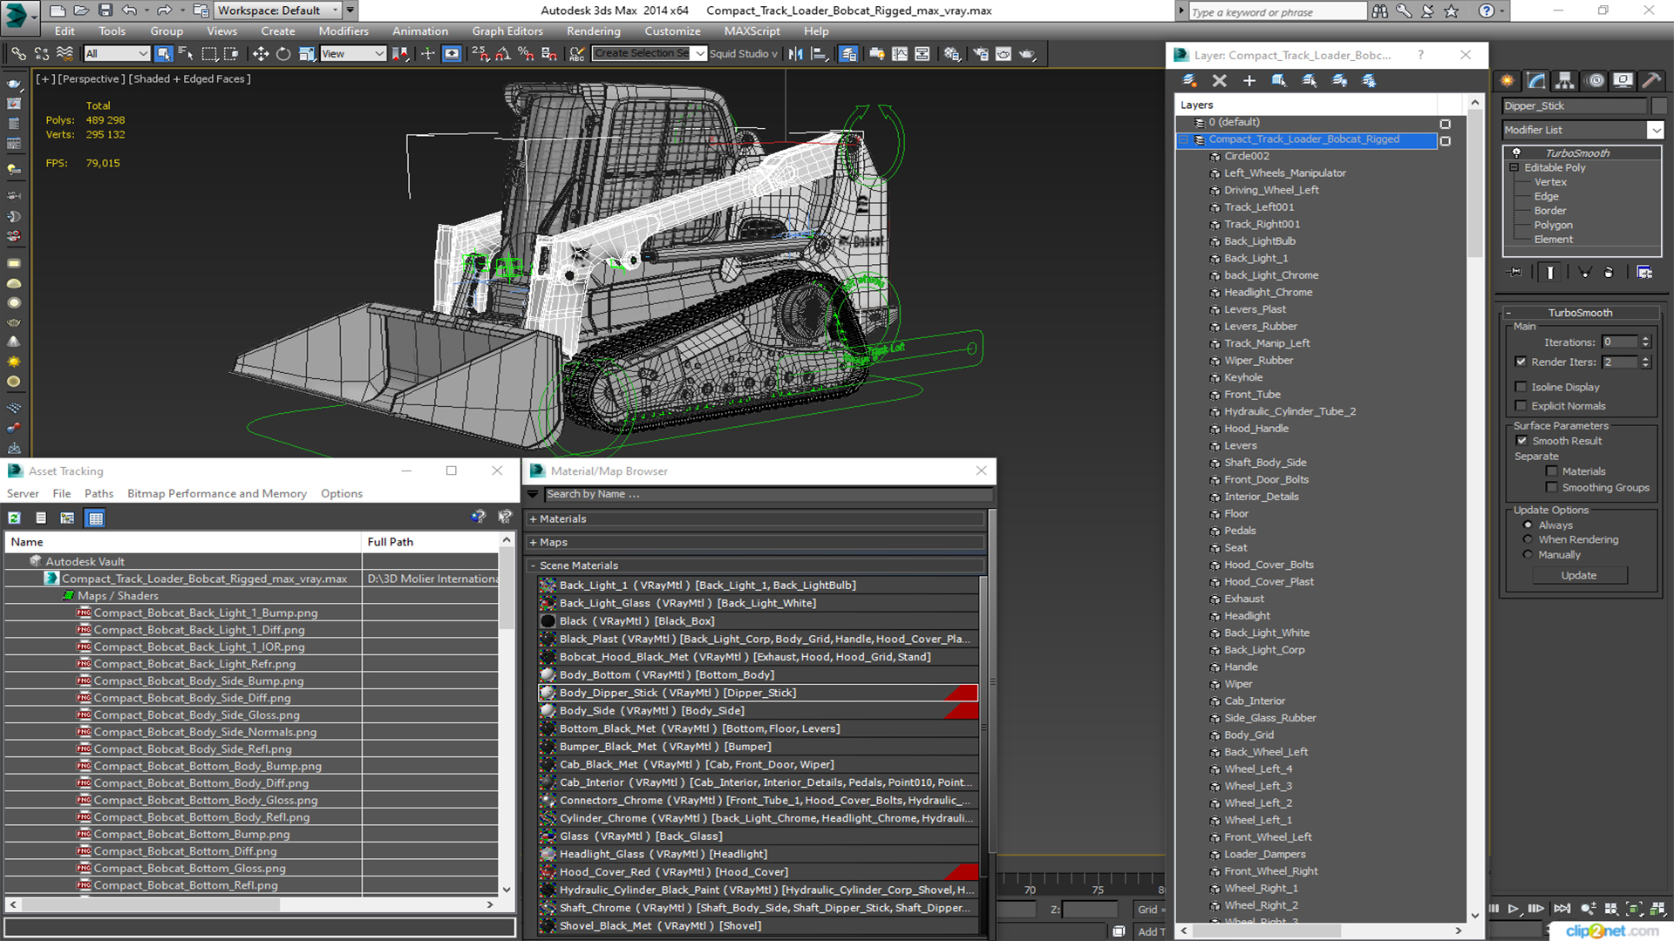Open the Select by Name dialog

pyautogui.click(x=186, y=54)
